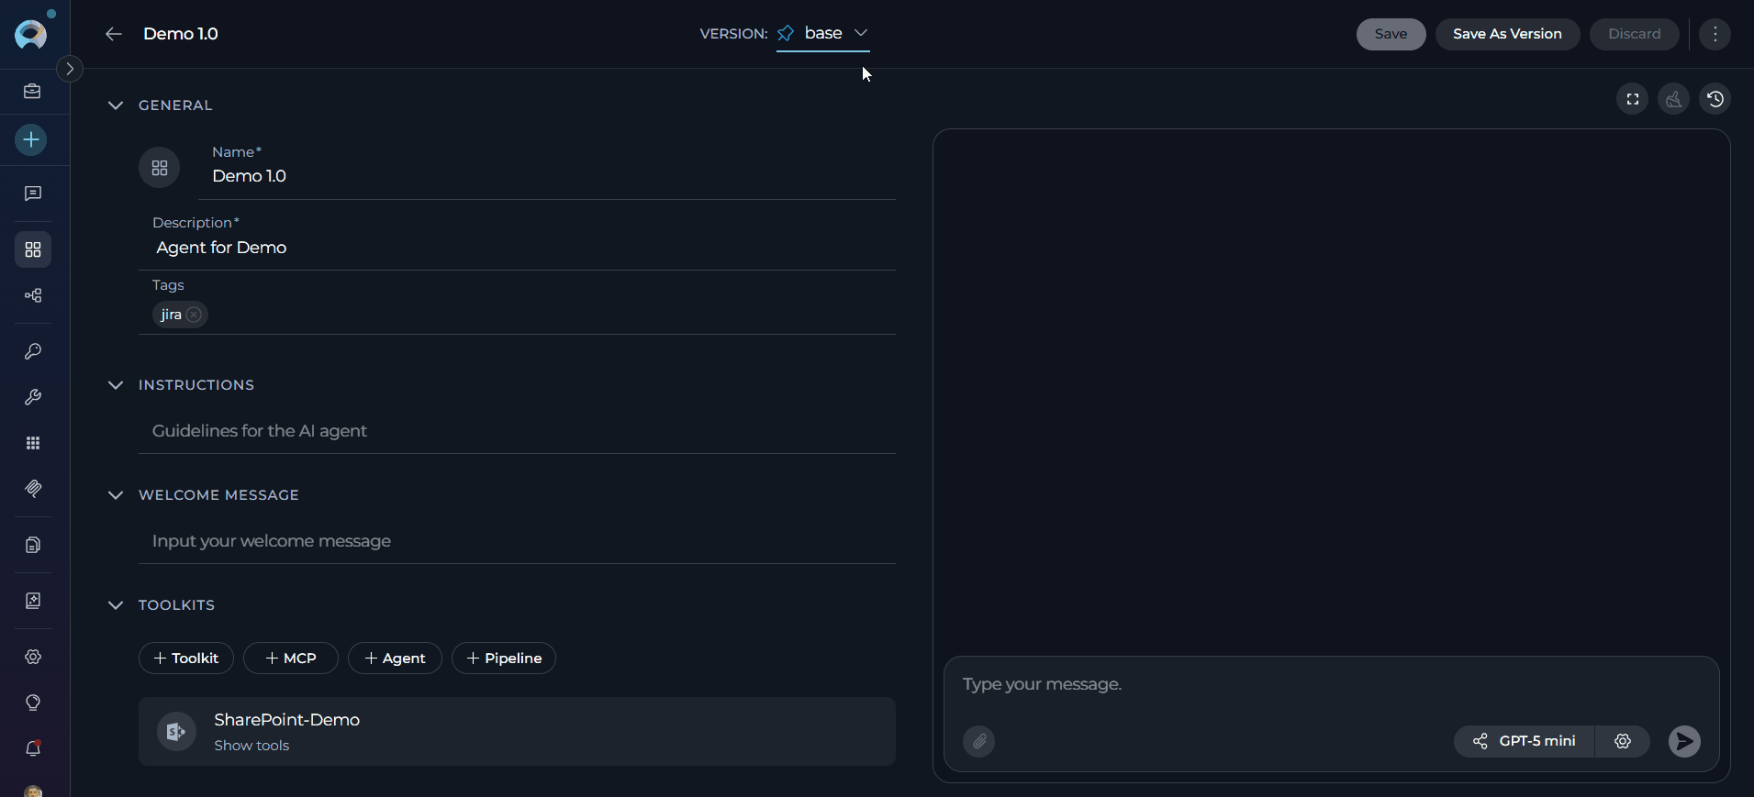Open the nine-dot apps sidebar icon
This screenshot has height=797, width=1754.
point(33,443)
